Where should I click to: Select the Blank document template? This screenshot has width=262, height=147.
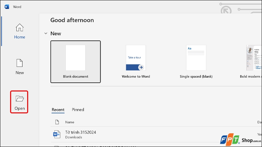76,61
